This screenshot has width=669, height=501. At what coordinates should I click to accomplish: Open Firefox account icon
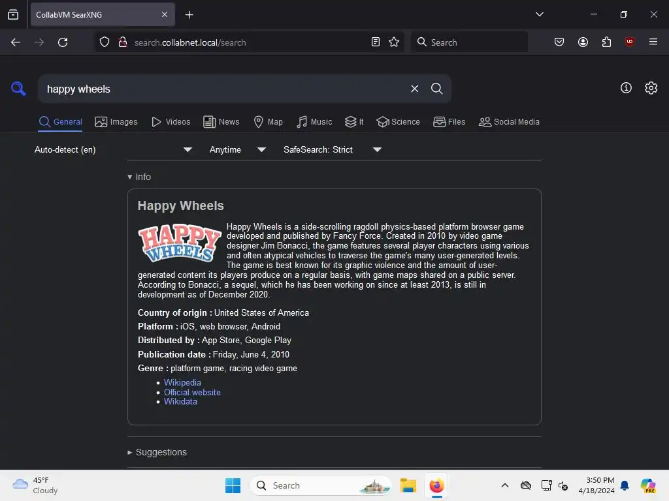[x=583, y=42]
